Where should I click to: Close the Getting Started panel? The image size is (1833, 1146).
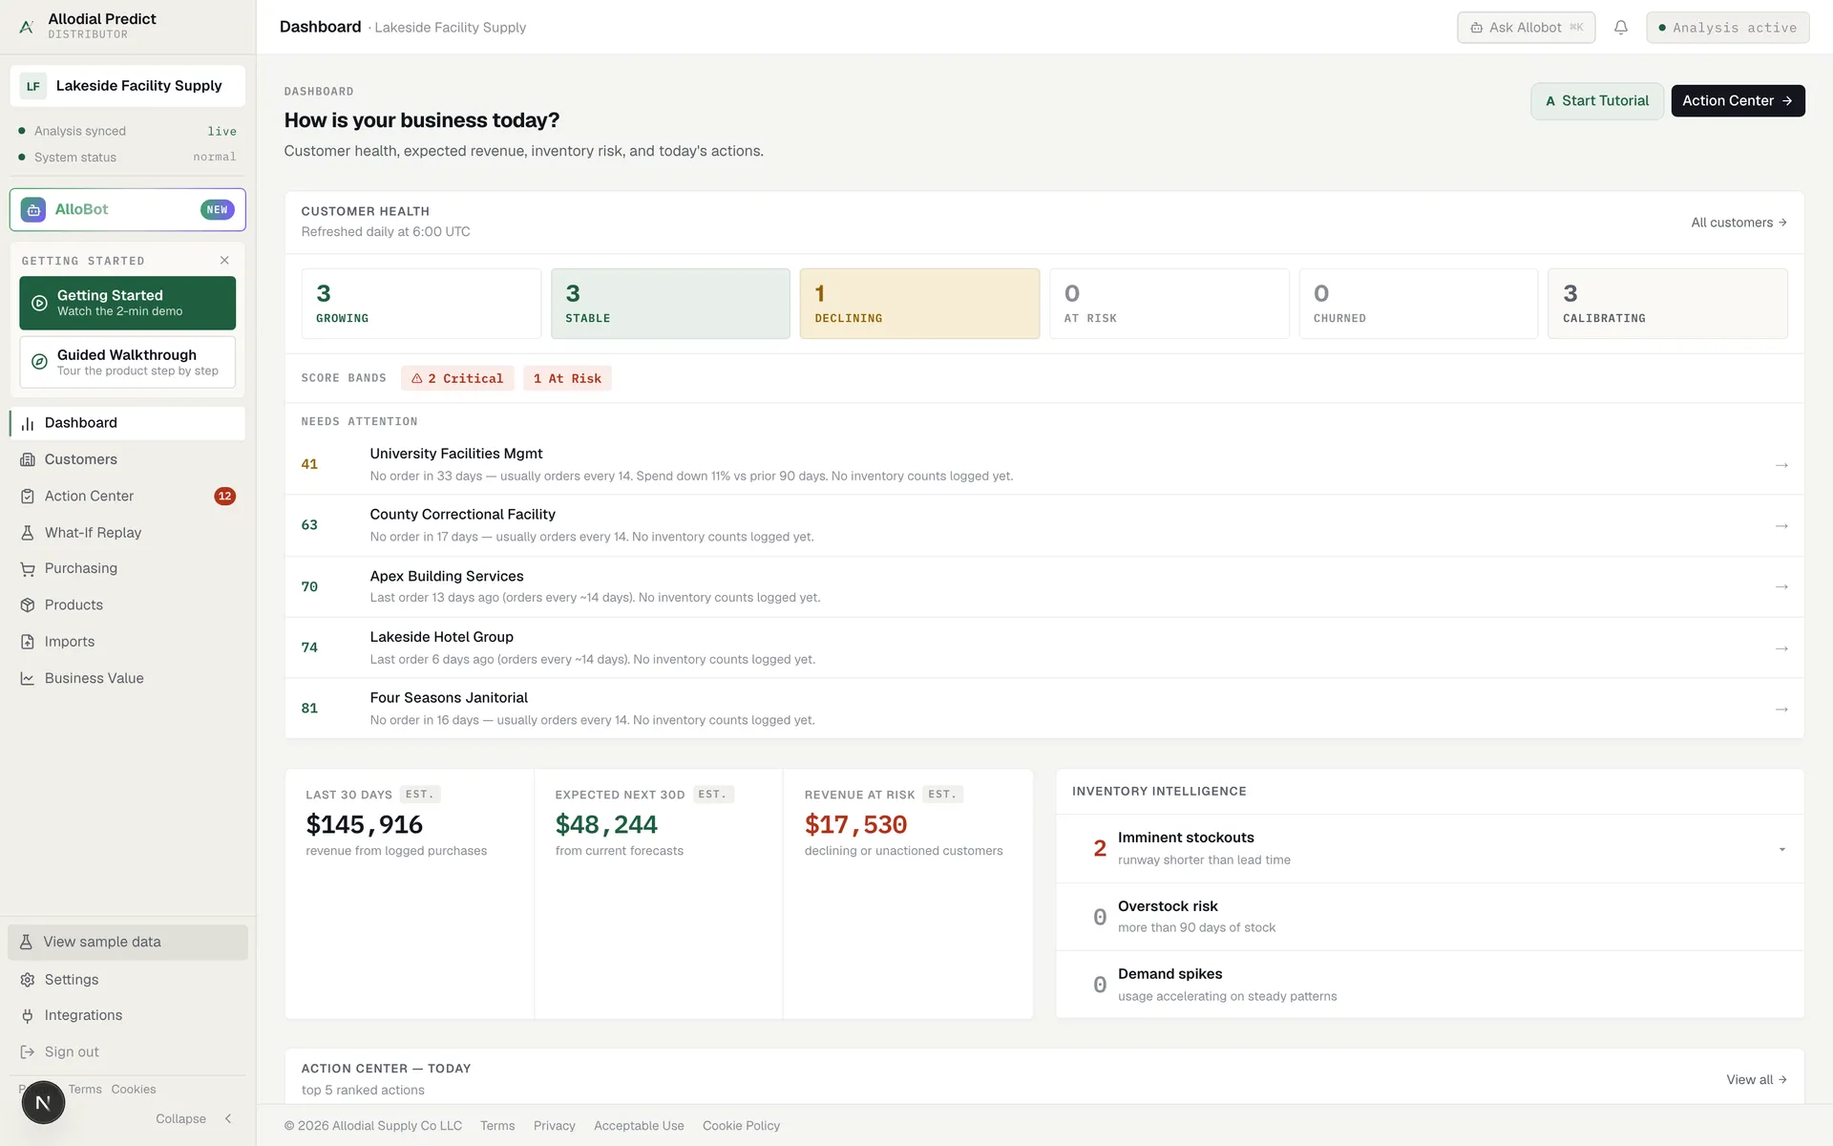point(224,261)
